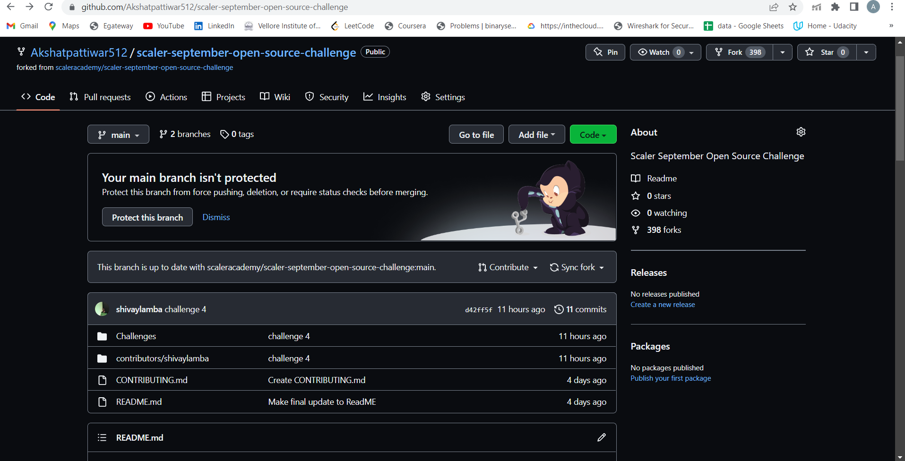
Task: Open the README book icon in About section
Action: (636, 178)
